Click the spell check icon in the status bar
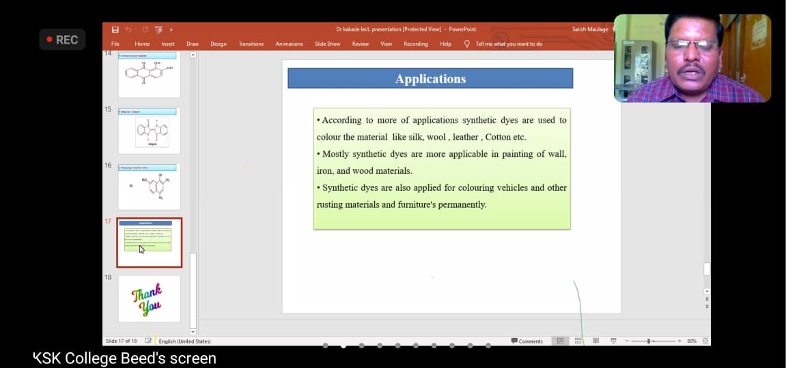This screenshot has width=799, height=368. click(x=148, y=341)
